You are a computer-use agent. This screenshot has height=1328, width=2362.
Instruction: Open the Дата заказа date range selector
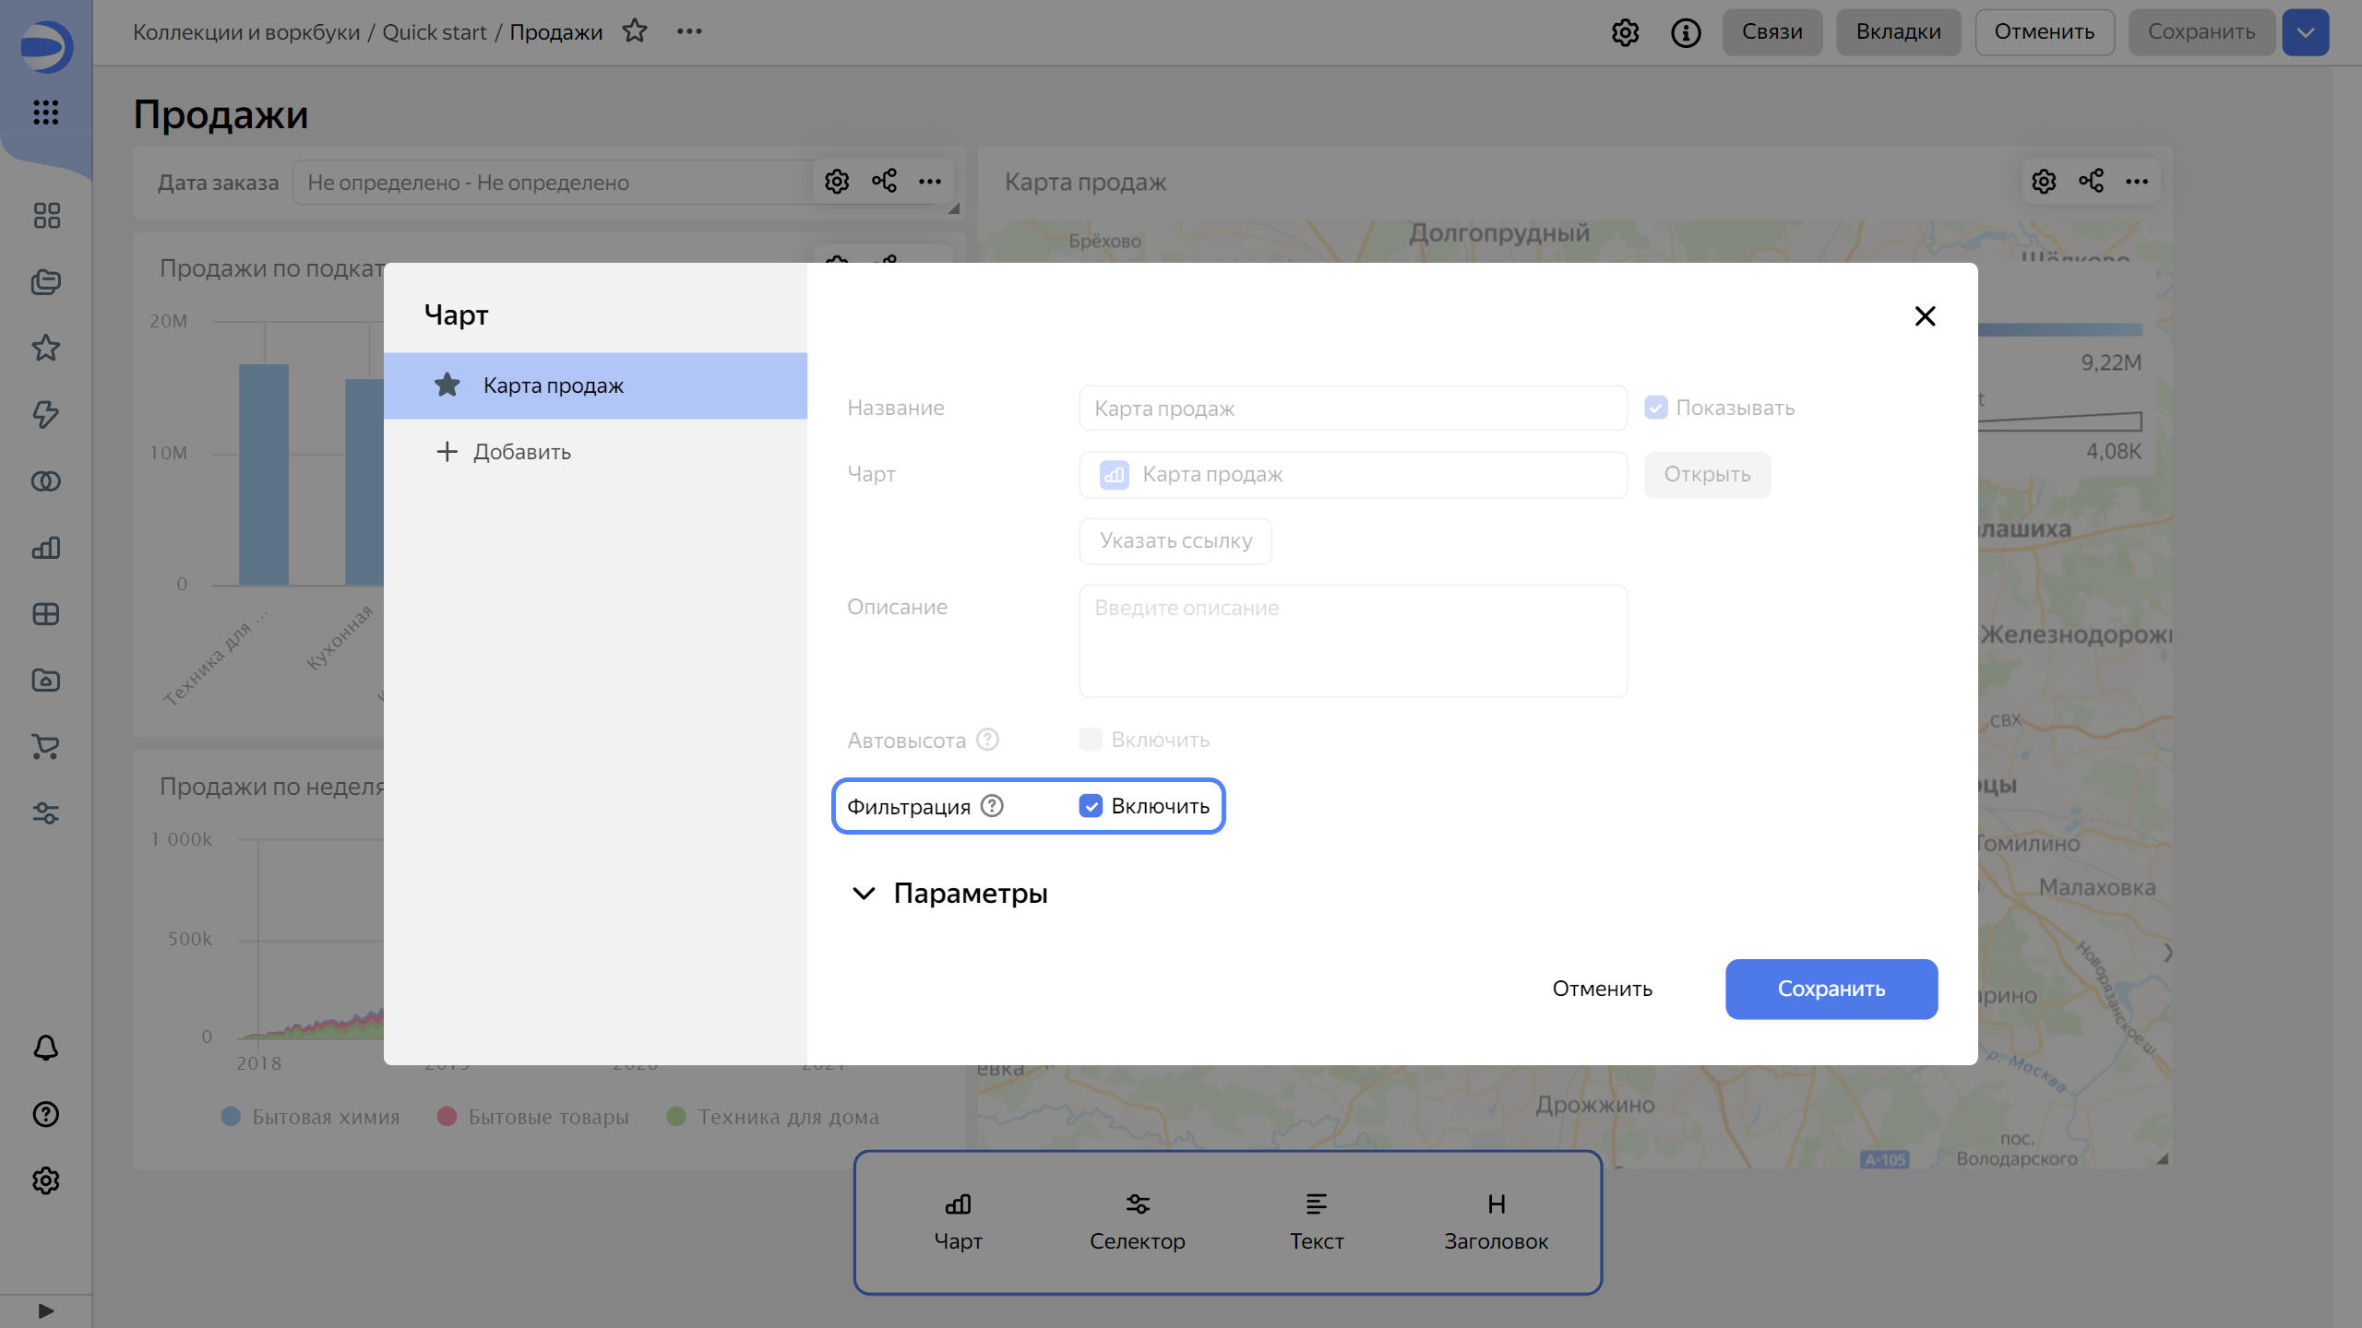(x=554, y=182)
